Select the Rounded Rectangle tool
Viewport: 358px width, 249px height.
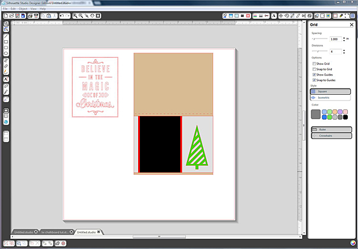click(x=6, y=48)
